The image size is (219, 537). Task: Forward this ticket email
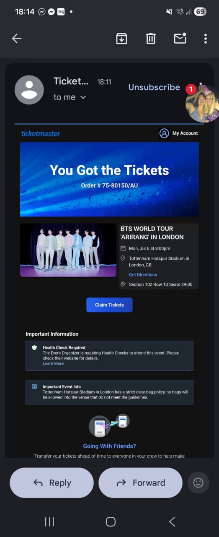pyautogui.click(x=140, y=483)
